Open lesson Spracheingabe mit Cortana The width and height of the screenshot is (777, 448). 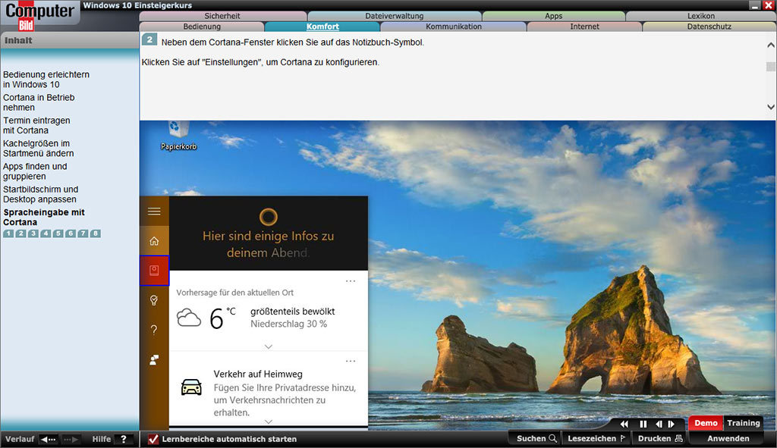tap(43, 218)
